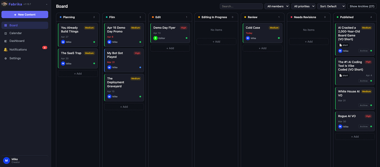Click the blue status dot on My Bot Got Played
The height and width of the screenshot is (167, 380).
[140, 67]
